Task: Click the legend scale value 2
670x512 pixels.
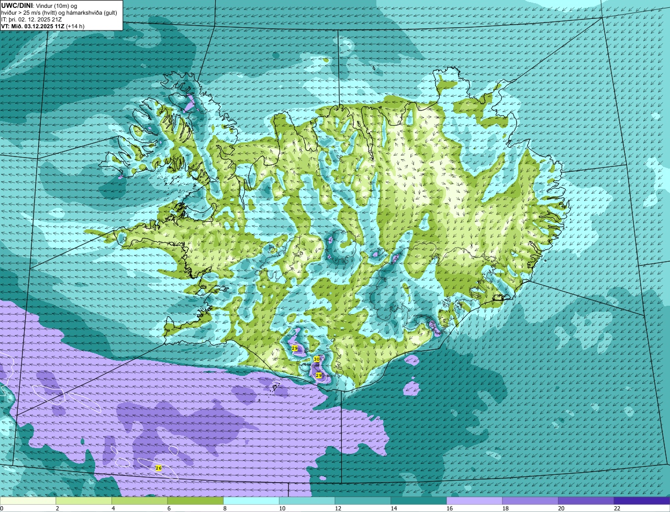Action: pyautogui.click(x=57, y=508)
